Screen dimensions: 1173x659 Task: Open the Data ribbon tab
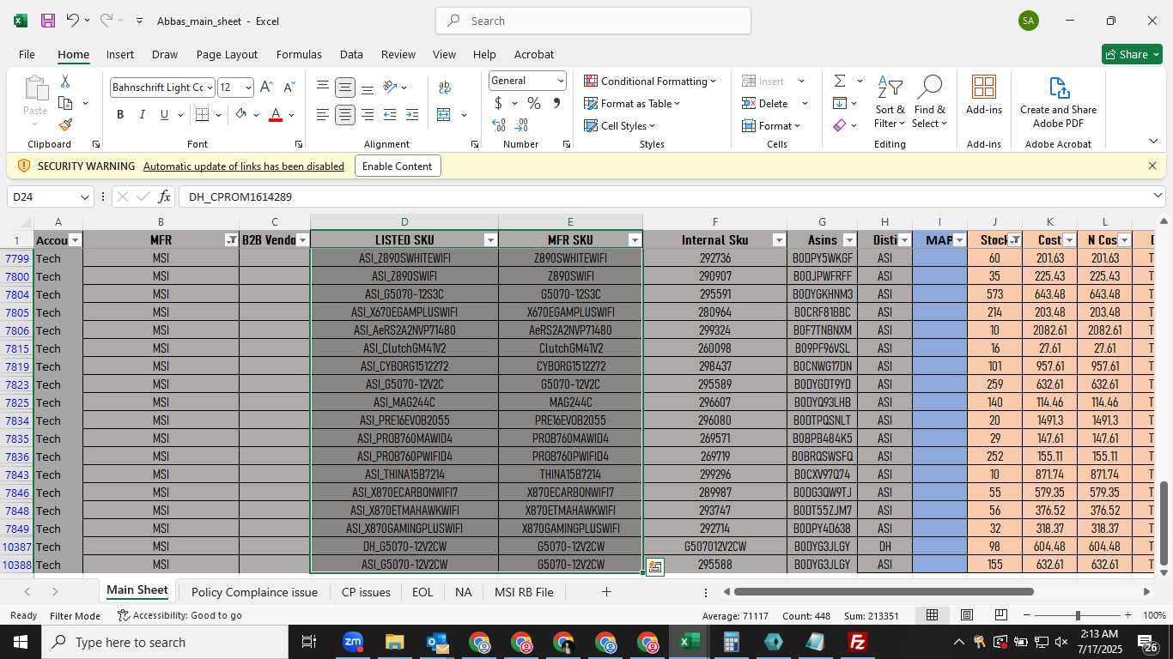351,54
